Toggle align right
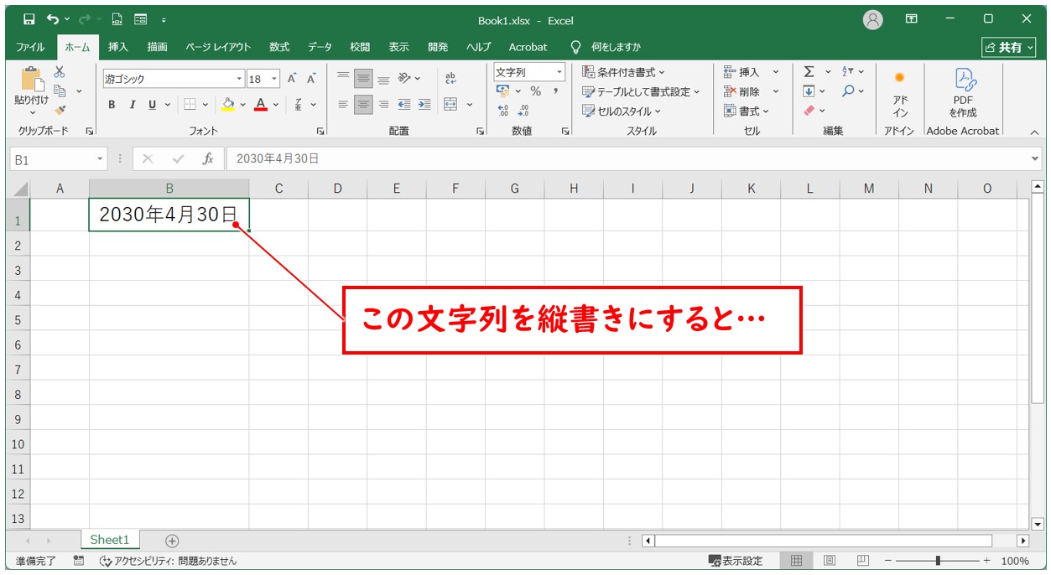This screenshot has height=575, width=1051. click(383, 105)
